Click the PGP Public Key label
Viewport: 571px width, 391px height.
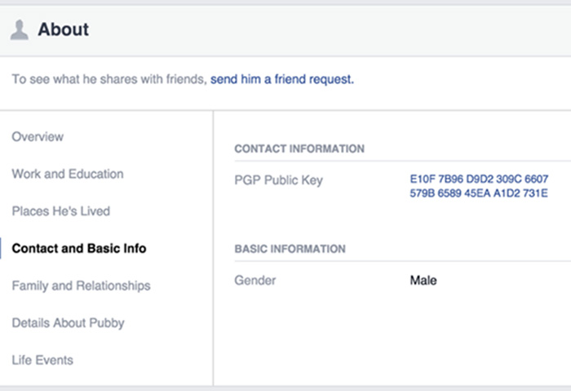point(278,180)
